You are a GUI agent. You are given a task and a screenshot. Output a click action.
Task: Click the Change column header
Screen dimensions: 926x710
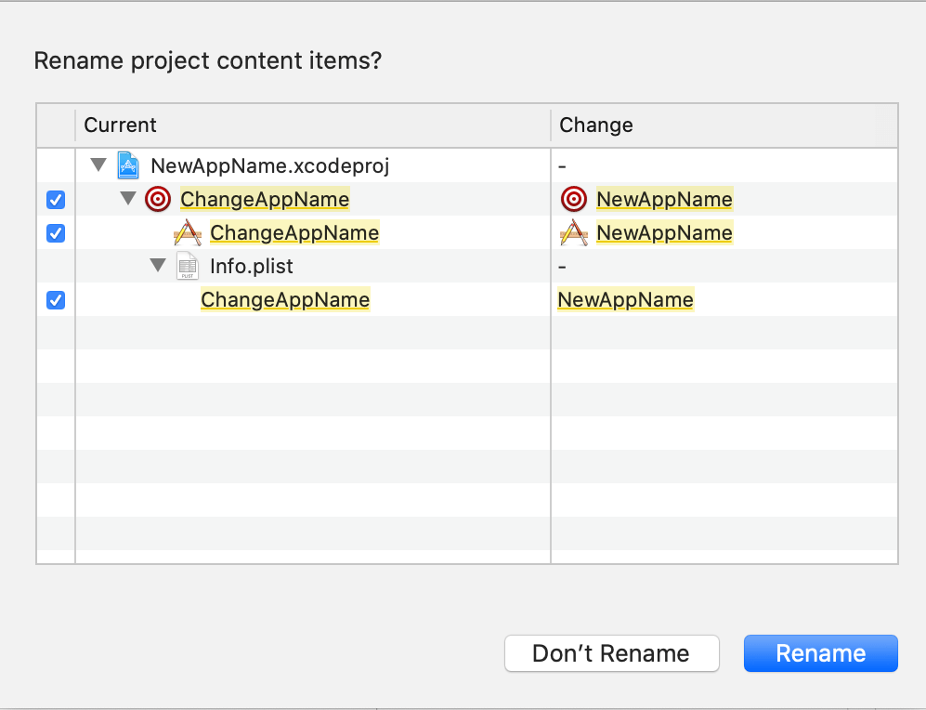(x=596, y=125)
